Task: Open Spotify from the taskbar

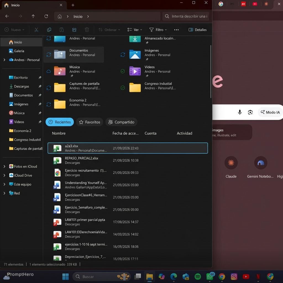Action: (x=198, y=276)
